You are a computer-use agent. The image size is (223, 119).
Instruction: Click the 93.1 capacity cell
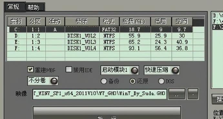click(135, 48)
